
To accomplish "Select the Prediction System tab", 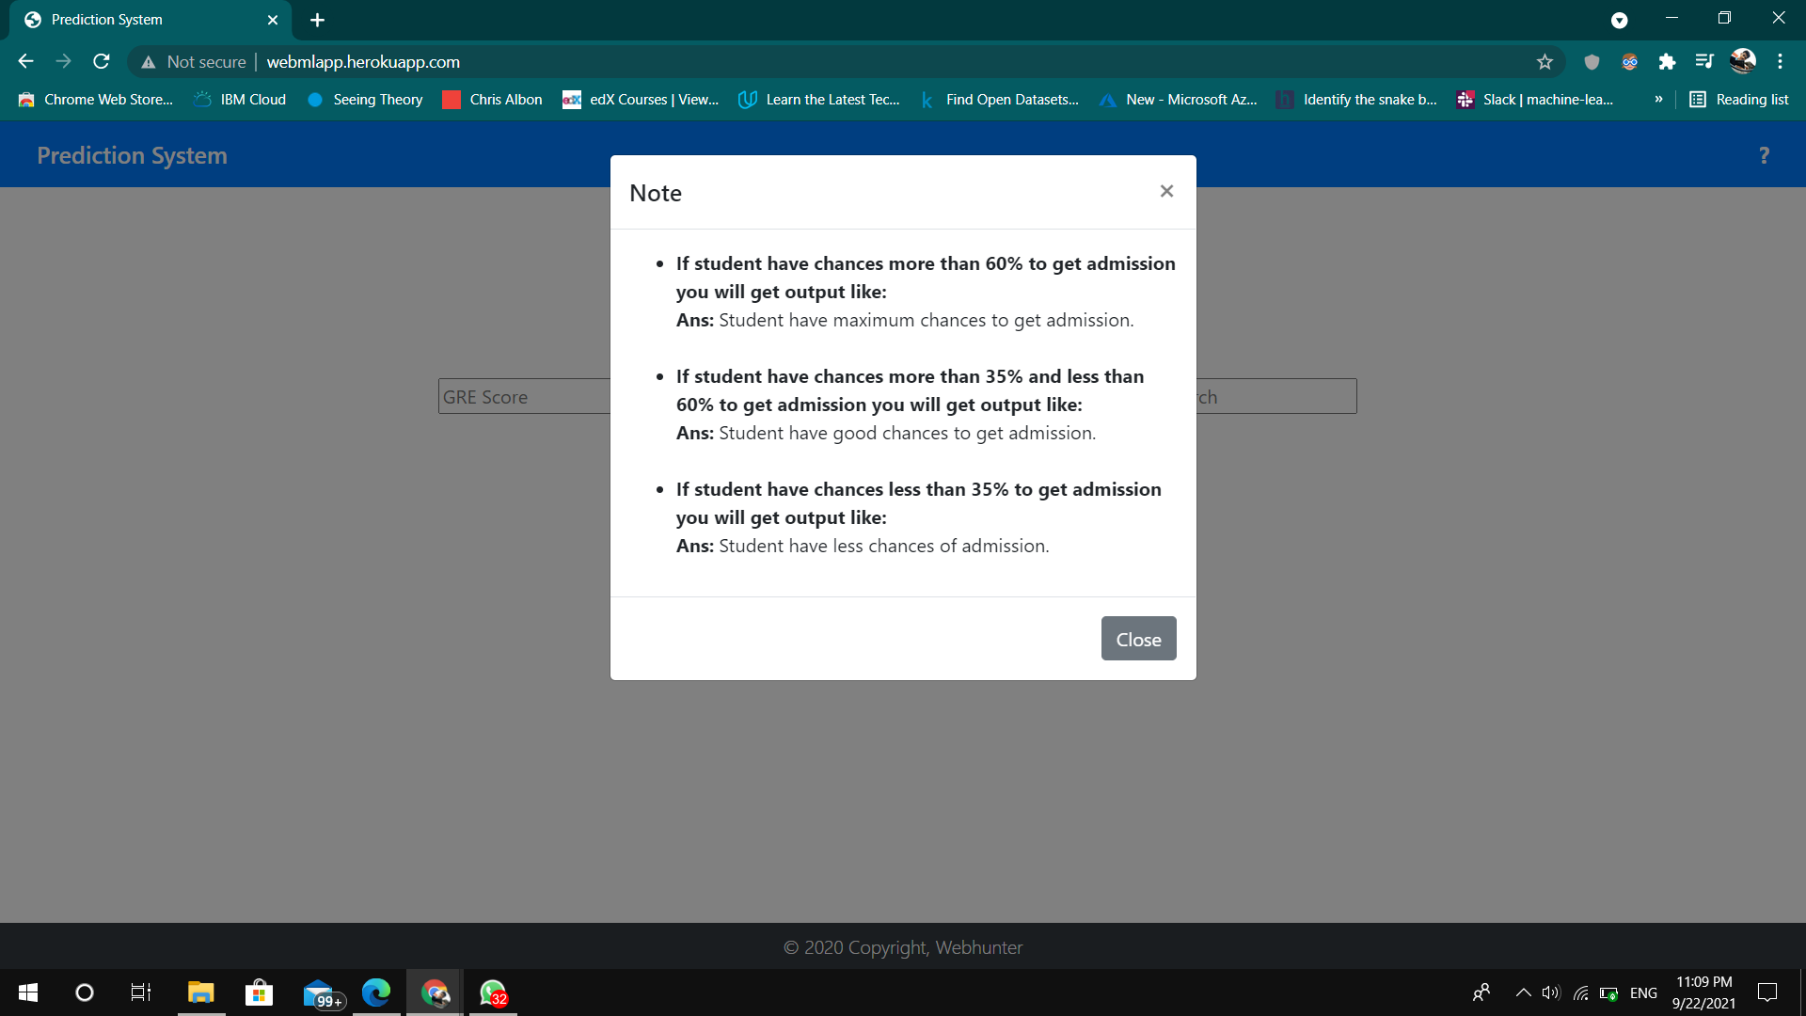I will point(150,20).
